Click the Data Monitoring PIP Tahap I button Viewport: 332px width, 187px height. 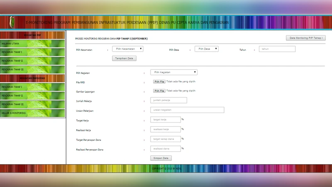tap(306, 38)
